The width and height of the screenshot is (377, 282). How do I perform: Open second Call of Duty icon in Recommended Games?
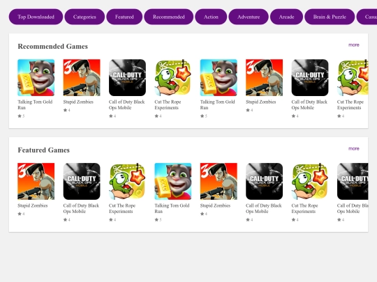(310, 78)
